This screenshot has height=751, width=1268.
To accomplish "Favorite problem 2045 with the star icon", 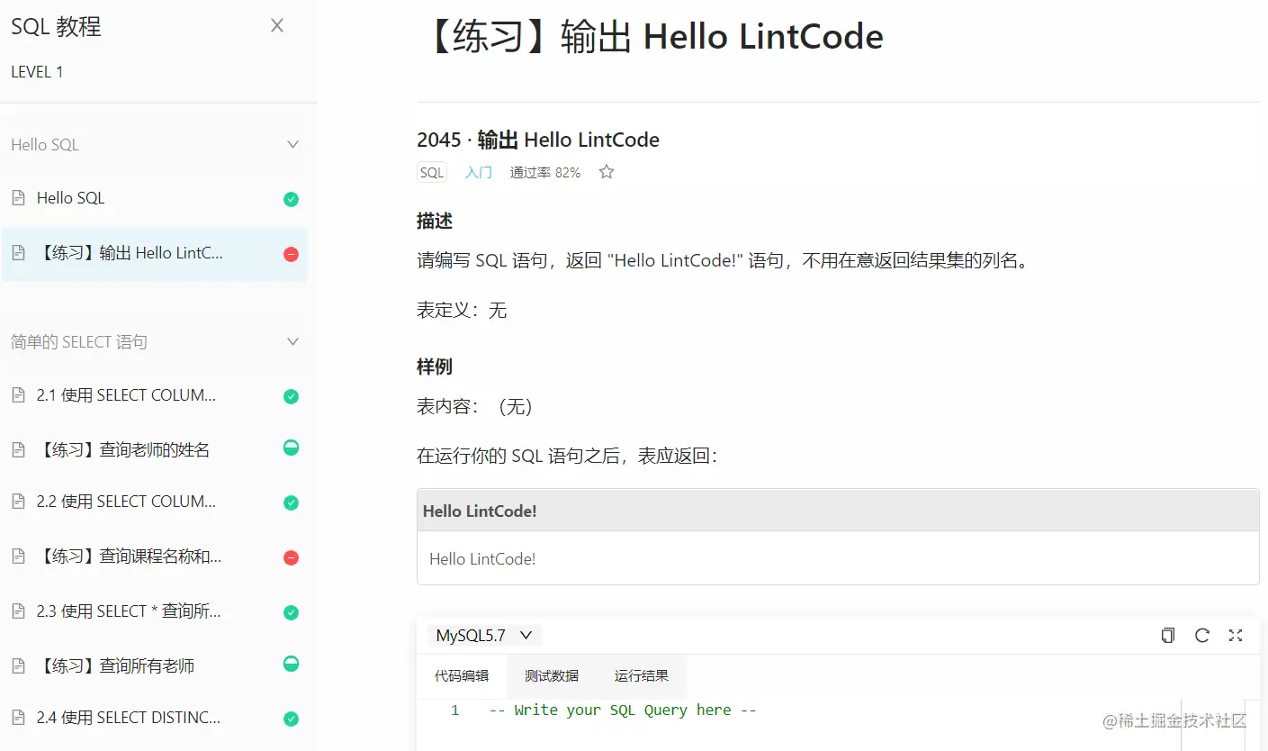I will tap(607, 171).
